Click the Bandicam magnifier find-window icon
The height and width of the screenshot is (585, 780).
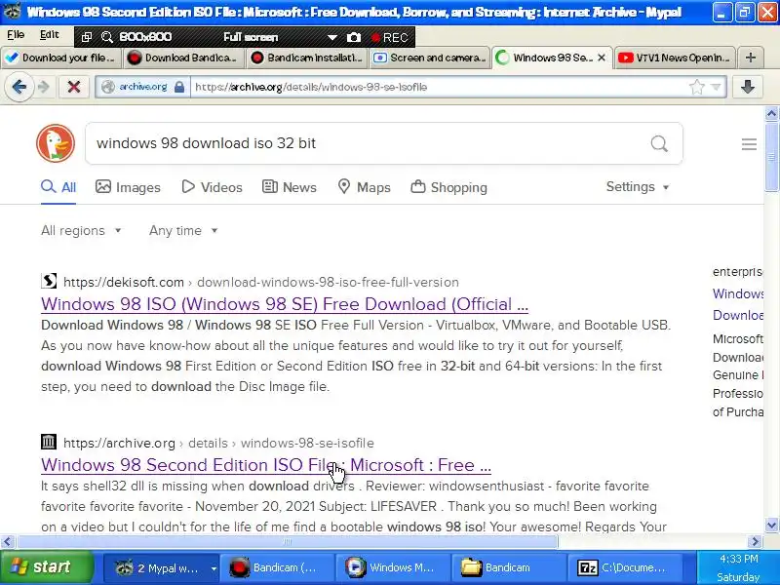coord(107,37)
